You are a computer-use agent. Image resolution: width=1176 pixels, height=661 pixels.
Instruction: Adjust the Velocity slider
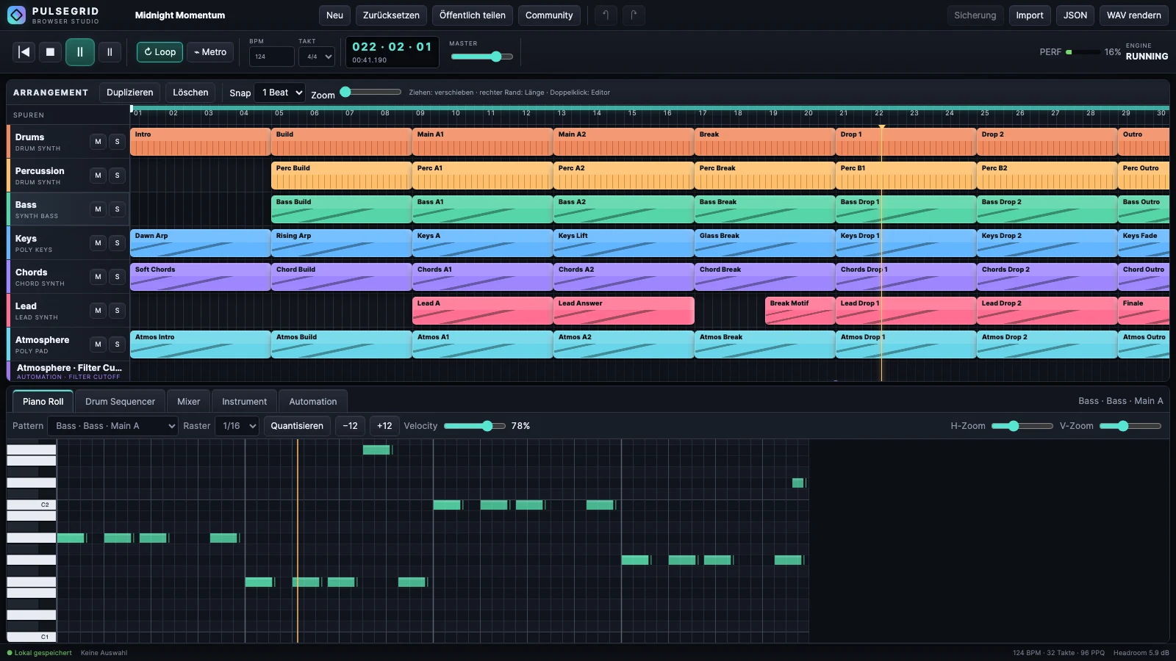[474, 426]
